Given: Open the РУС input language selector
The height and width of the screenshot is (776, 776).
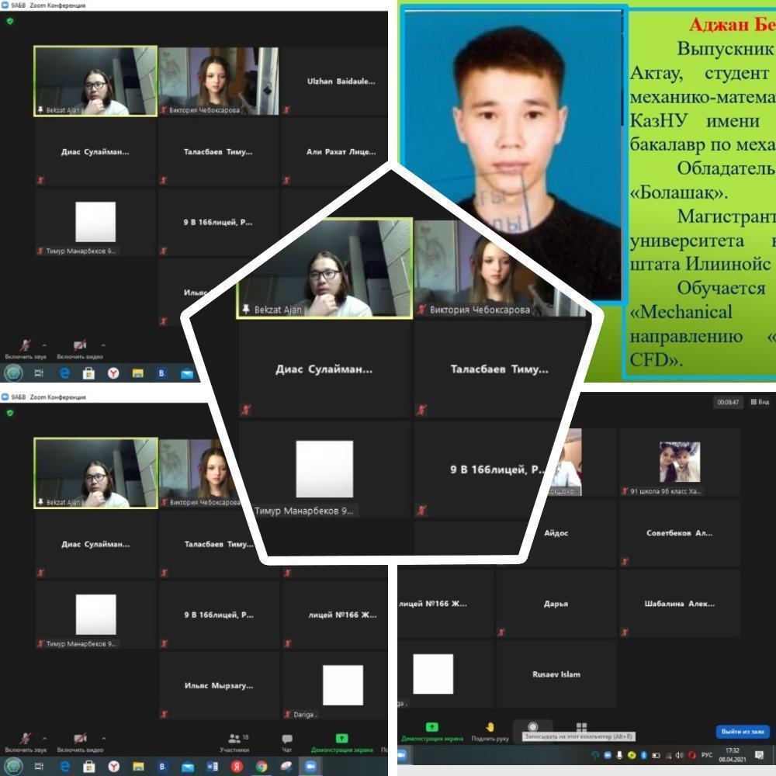Looking at the screenshot, I should pyautogui.click(x=706, y=755).
